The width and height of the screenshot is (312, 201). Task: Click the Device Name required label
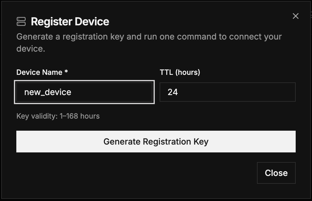(42, 72)
